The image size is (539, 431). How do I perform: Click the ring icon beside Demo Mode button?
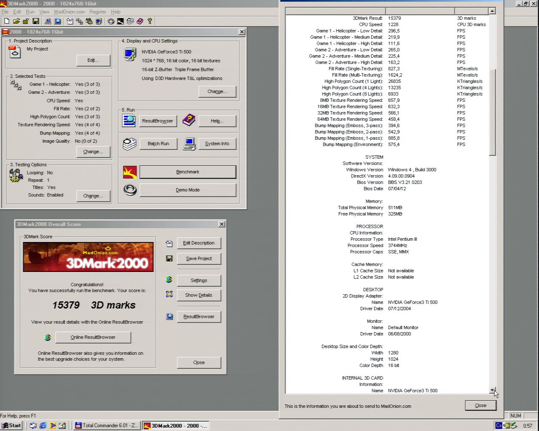click(130, 190)
